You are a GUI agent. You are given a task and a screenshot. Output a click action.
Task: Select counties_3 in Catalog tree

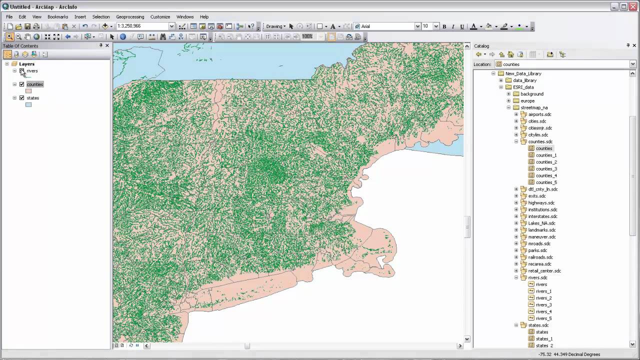pos(546,169)
